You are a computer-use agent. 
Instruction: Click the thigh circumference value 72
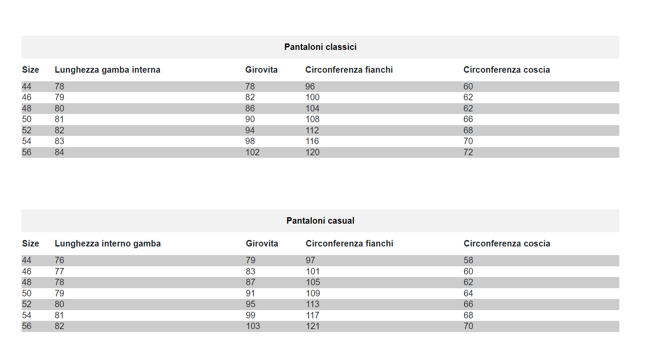[468, 152]
